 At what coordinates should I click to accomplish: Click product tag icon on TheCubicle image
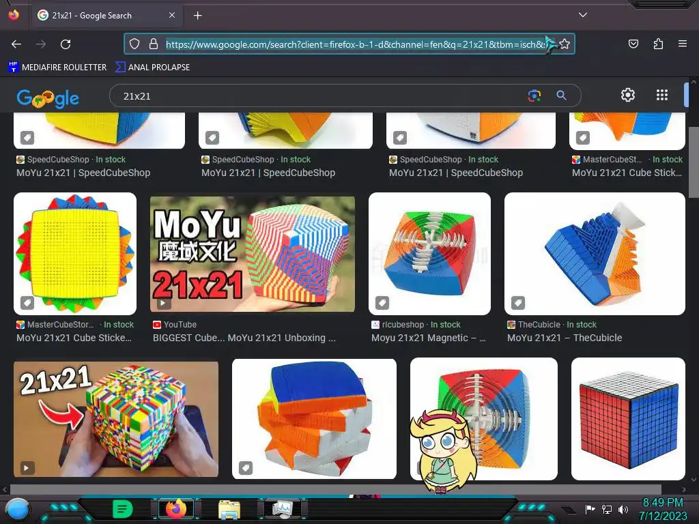click(517, 303)
